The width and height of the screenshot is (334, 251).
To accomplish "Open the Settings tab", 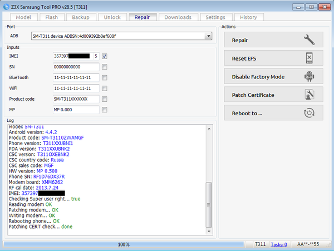I will (x=215, y=17).
